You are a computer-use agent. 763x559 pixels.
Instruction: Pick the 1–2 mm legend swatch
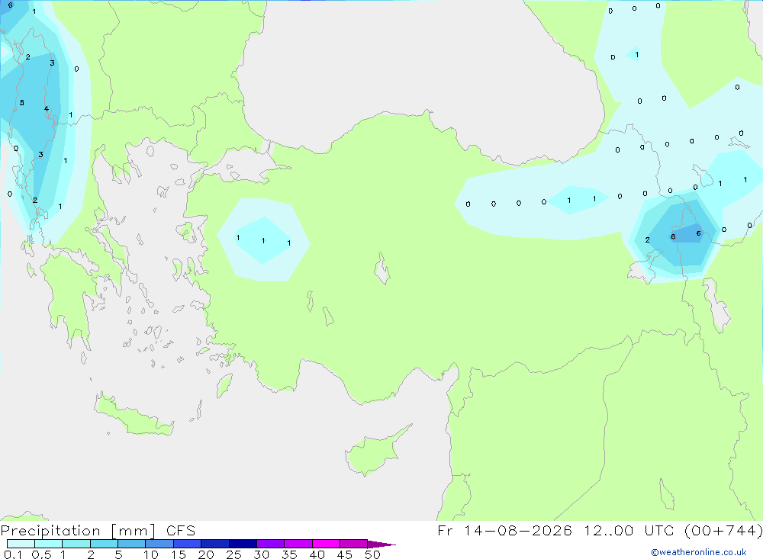[x=76, y=544]
